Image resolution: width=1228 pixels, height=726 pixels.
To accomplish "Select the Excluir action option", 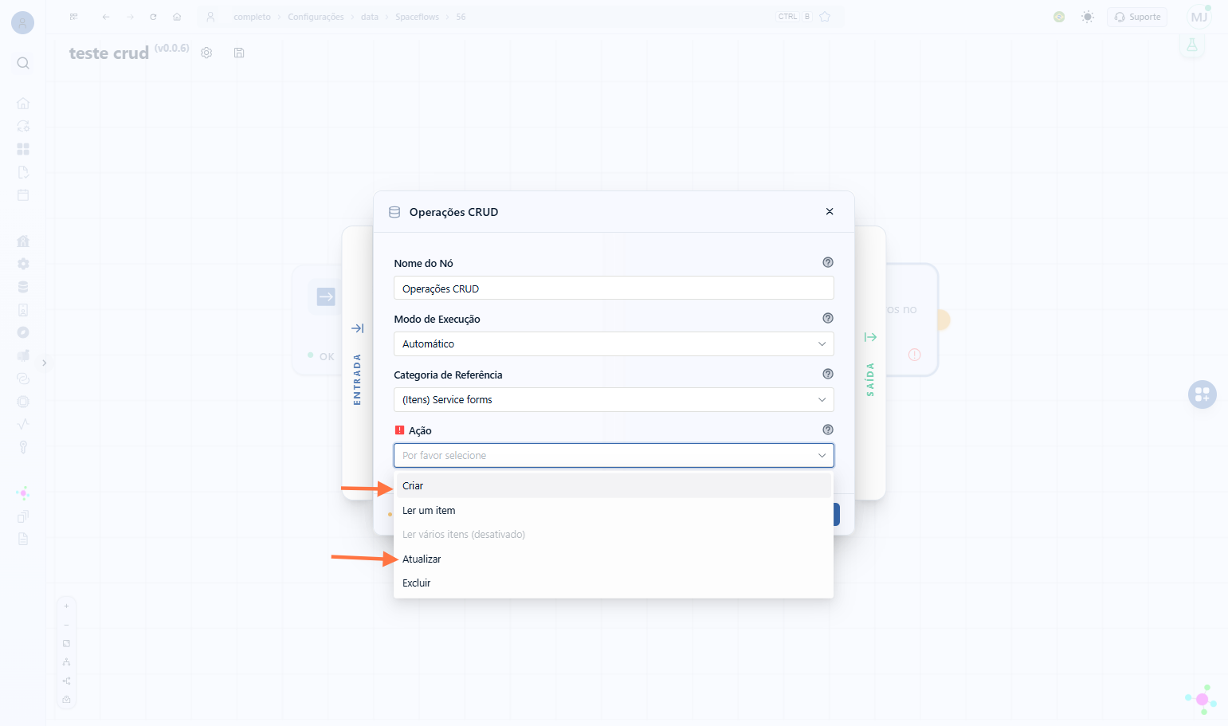I will [614, 583].
